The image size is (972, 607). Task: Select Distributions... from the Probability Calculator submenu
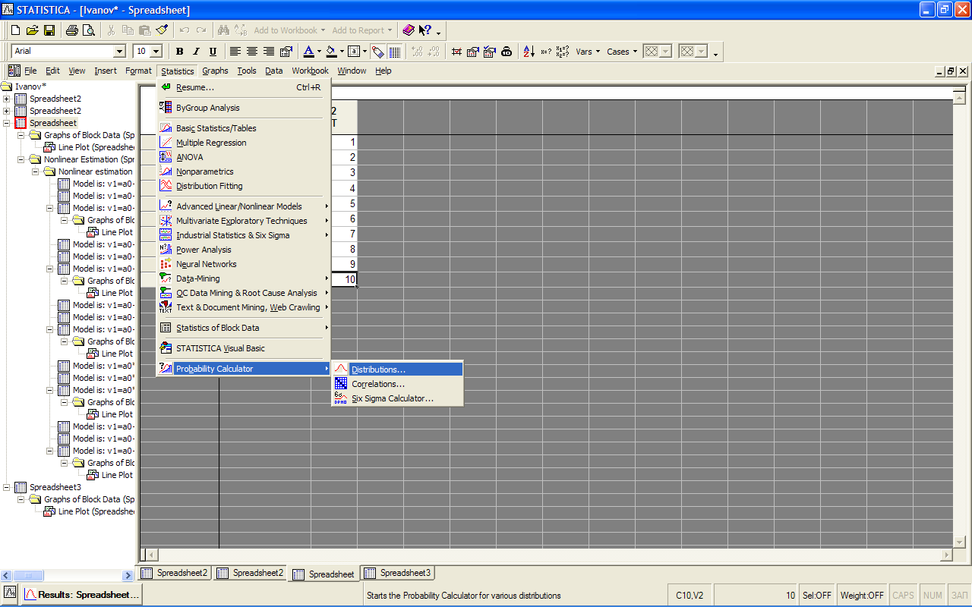pyautogui.click(x=378, y=370)
